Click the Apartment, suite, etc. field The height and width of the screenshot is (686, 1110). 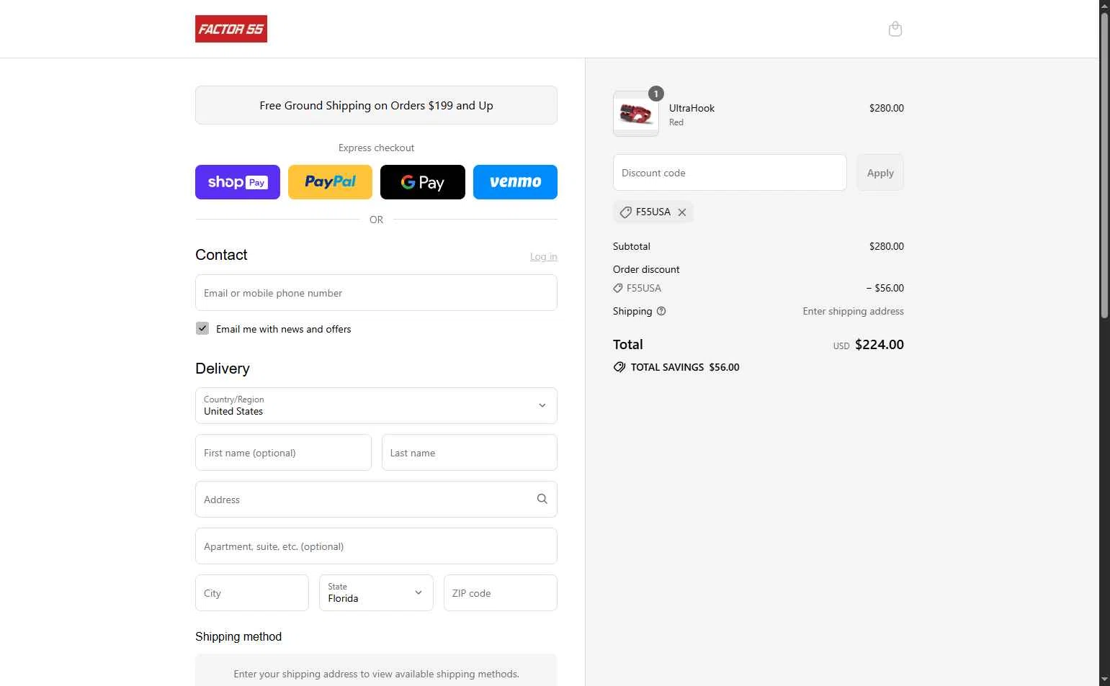[376, 546]
